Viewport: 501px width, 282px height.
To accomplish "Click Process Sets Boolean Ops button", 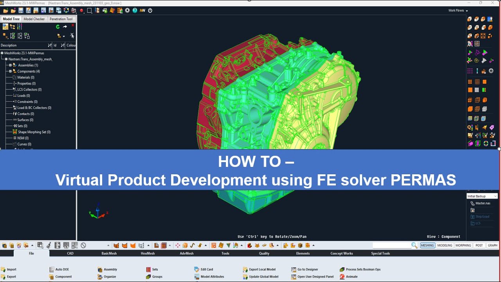I will pos(360,269).
